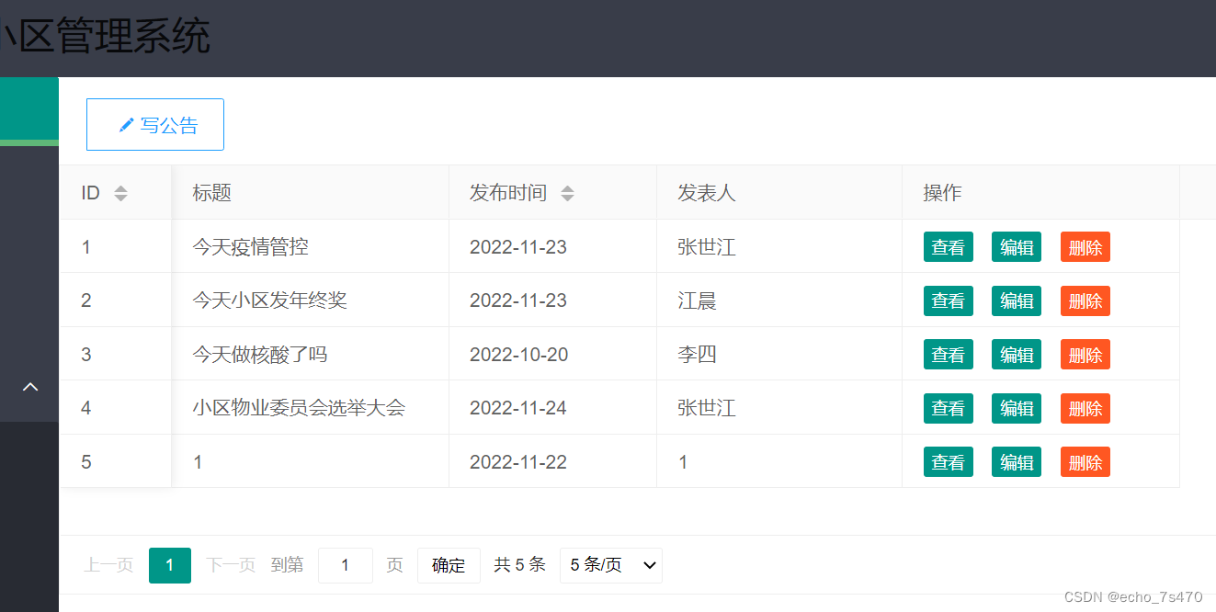Click 确定 to jump to entered page
Viewport: 1216px width, 612px height.
(449, 565)
